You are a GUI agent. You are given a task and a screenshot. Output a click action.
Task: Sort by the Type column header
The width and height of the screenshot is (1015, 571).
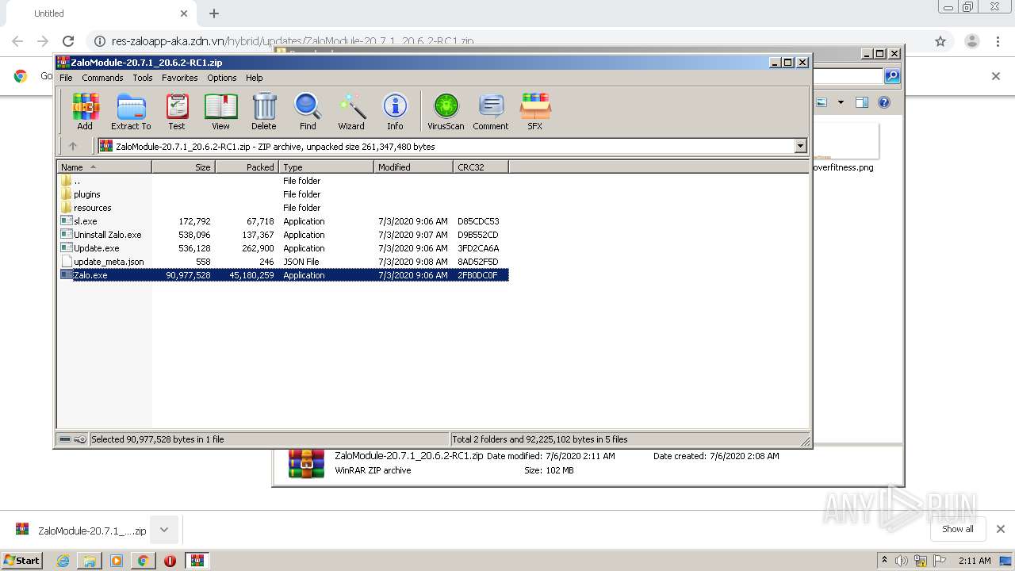pyautogui.click(x=327, y=167)
